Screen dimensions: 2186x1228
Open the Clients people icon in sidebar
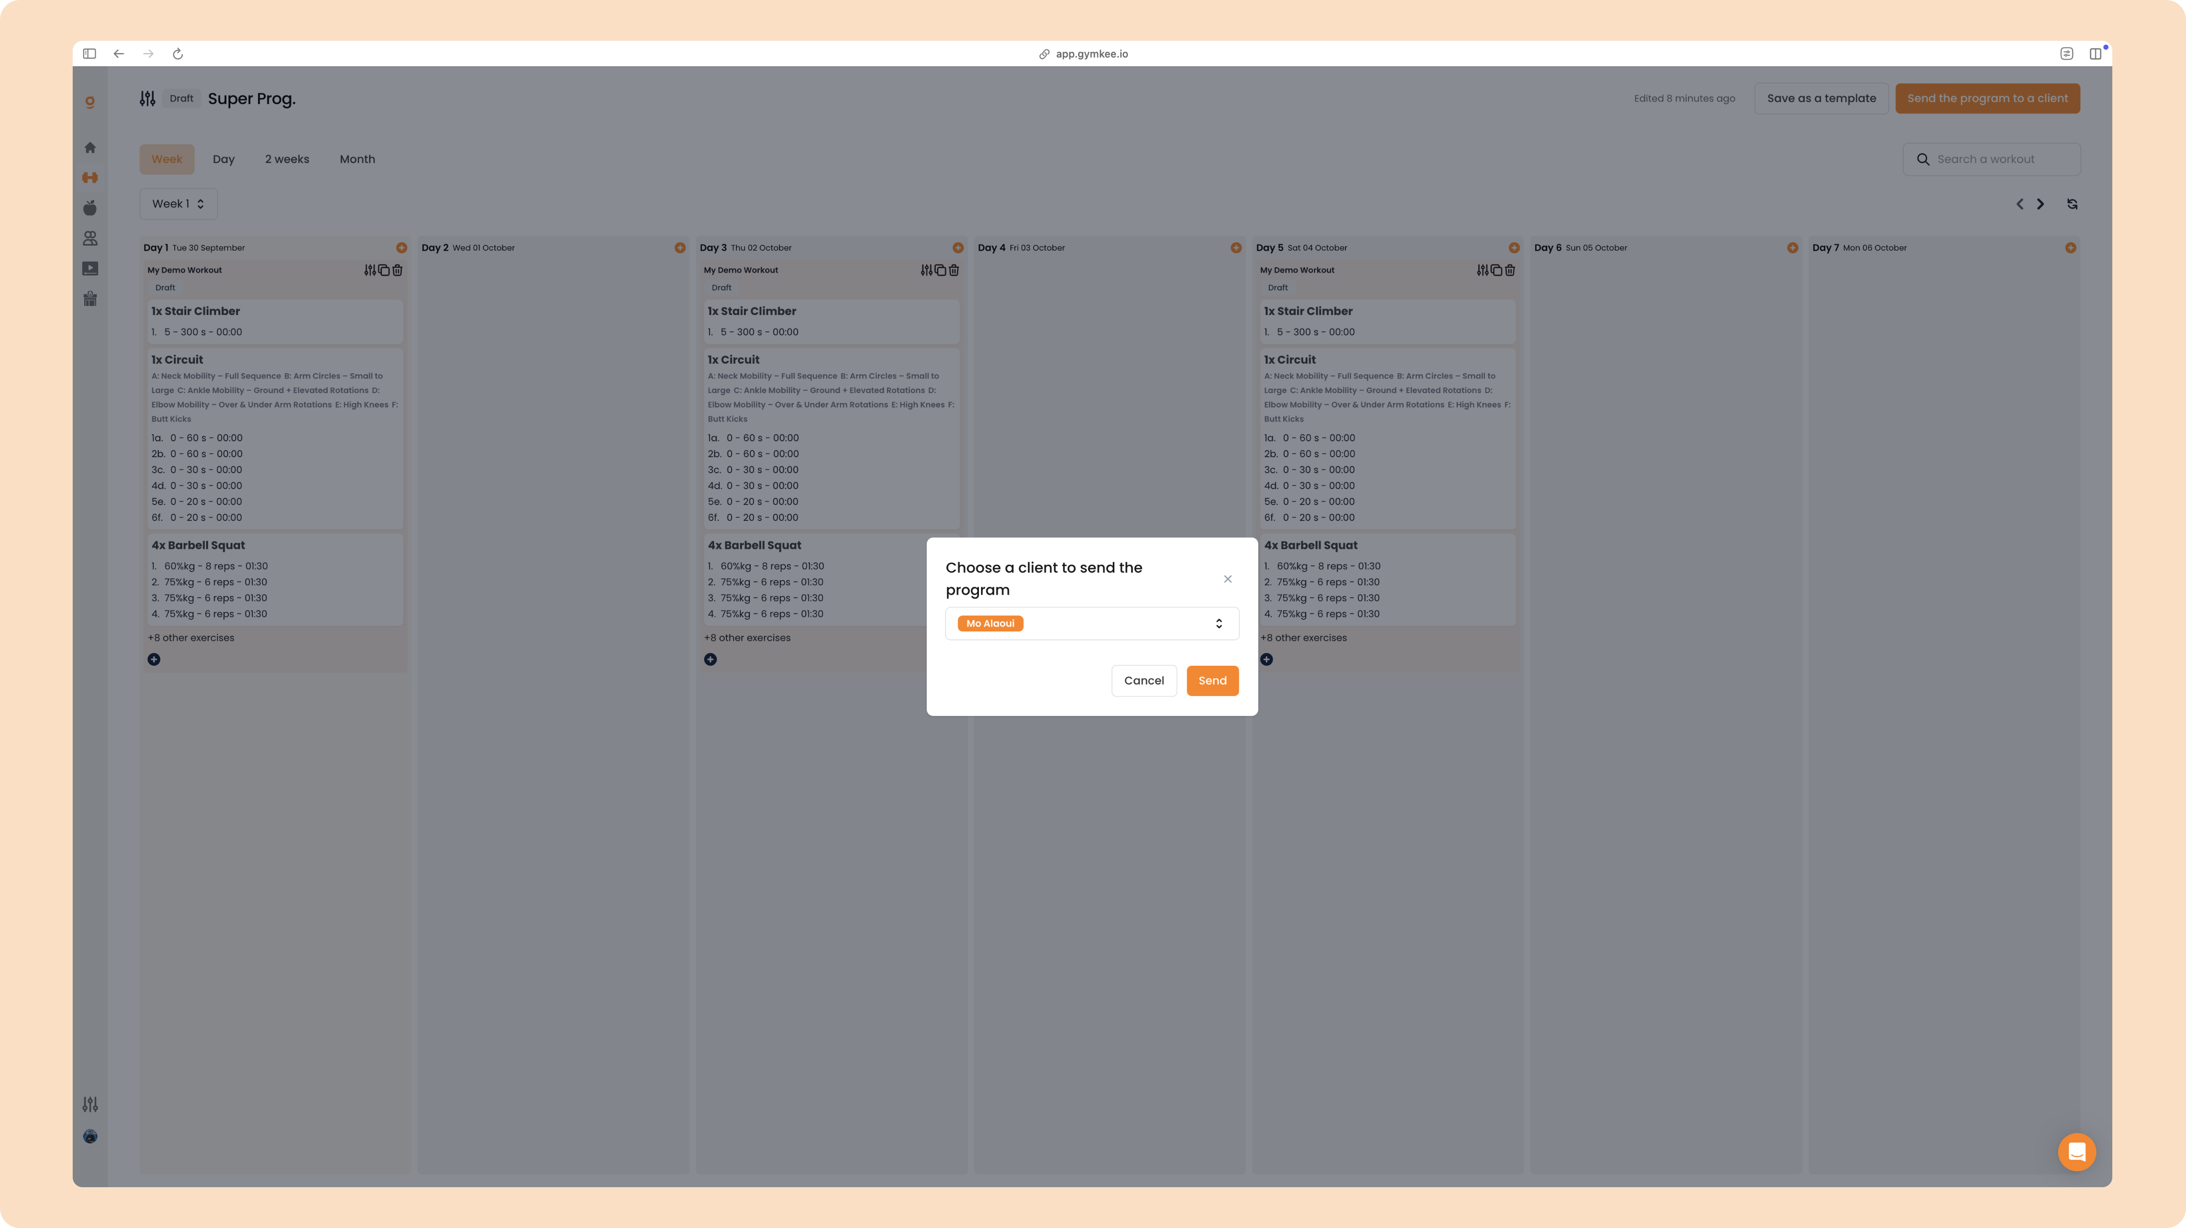click(90, 238)
